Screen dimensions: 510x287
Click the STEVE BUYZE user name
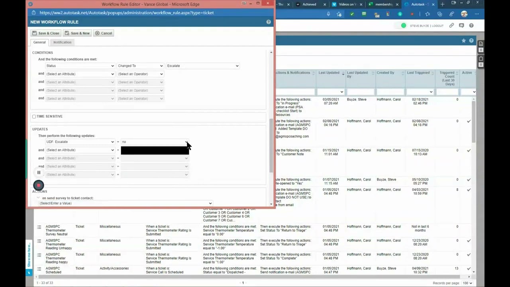(419, 26)
